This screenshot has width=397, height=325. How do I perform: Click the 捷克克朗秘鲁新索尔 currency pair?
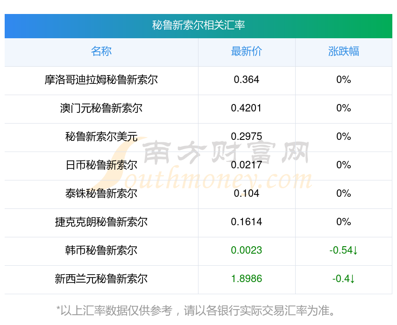tap(101, 222)
